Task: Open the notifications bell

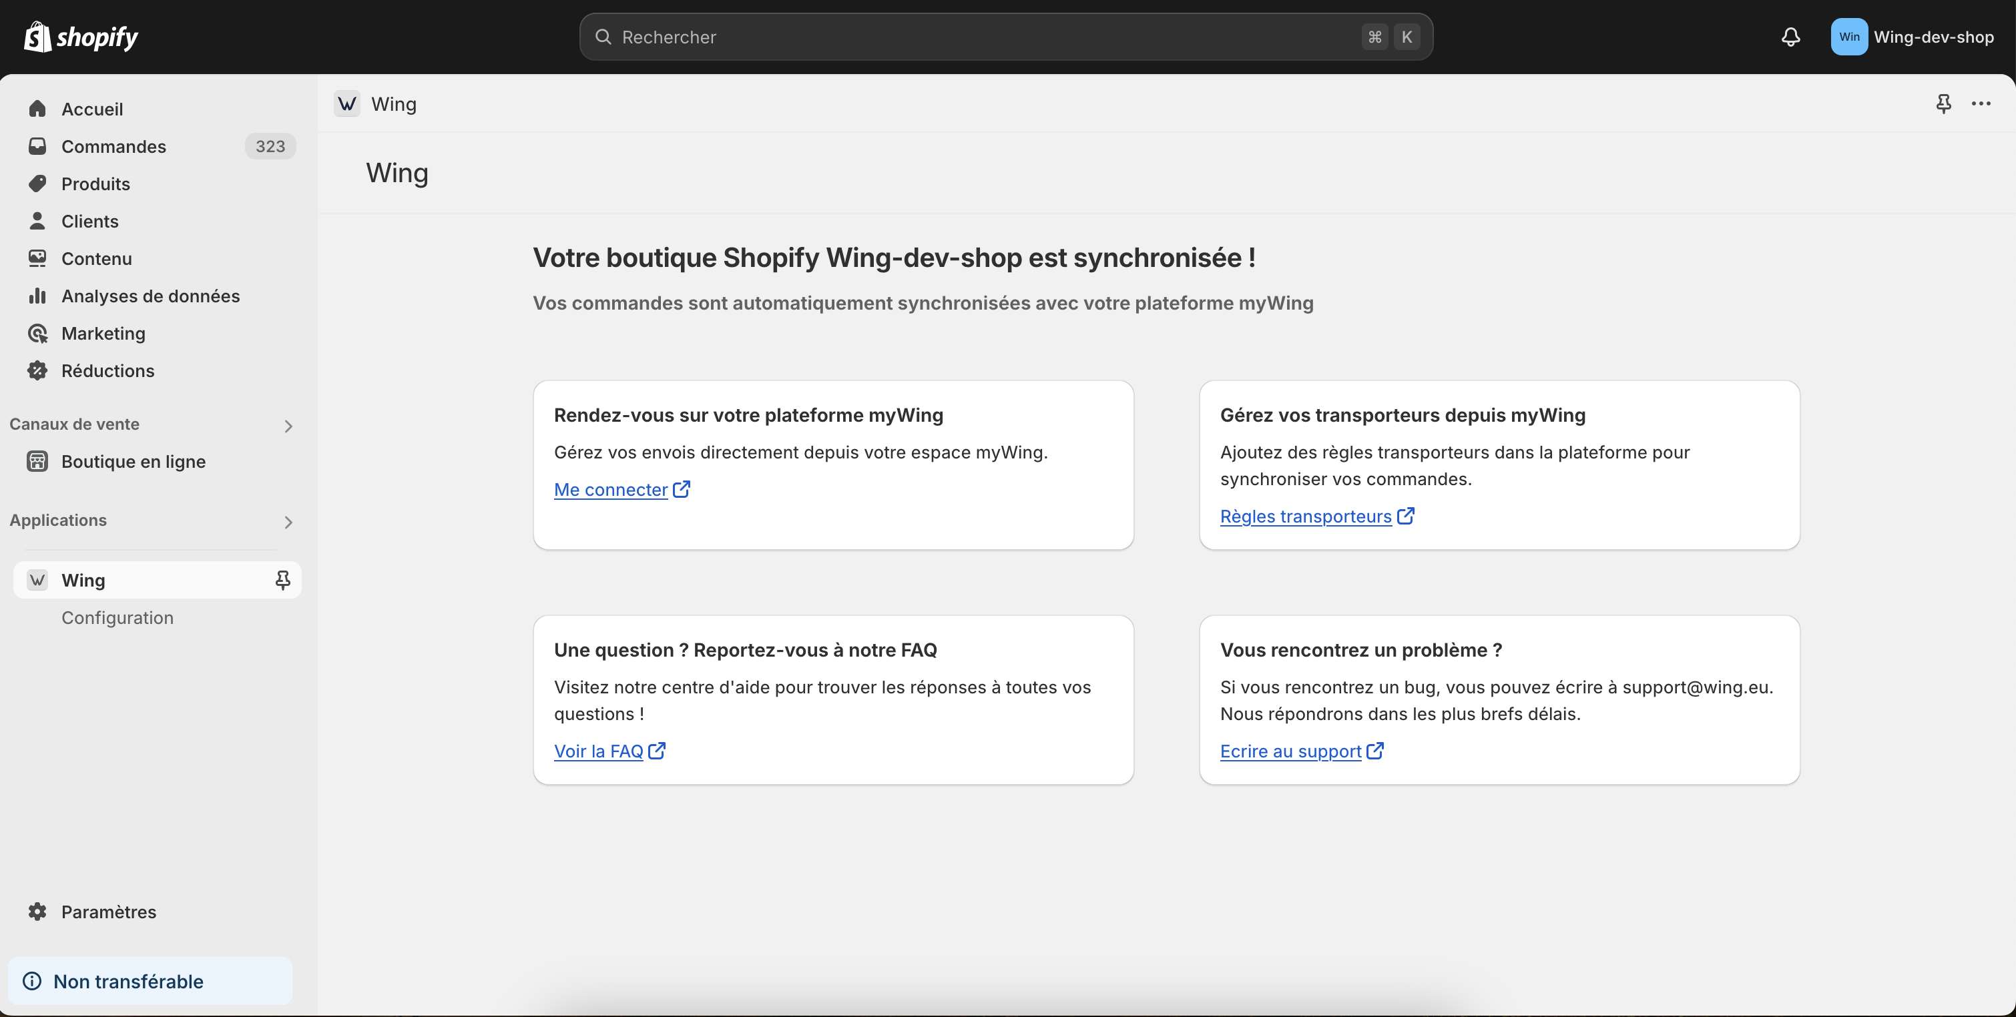Action: [x=1790, y=37]
